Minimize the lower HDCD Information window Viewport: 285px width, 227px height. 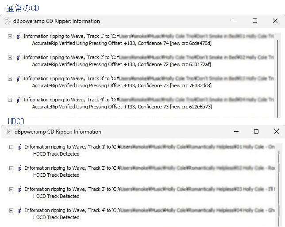click(236, 131)
